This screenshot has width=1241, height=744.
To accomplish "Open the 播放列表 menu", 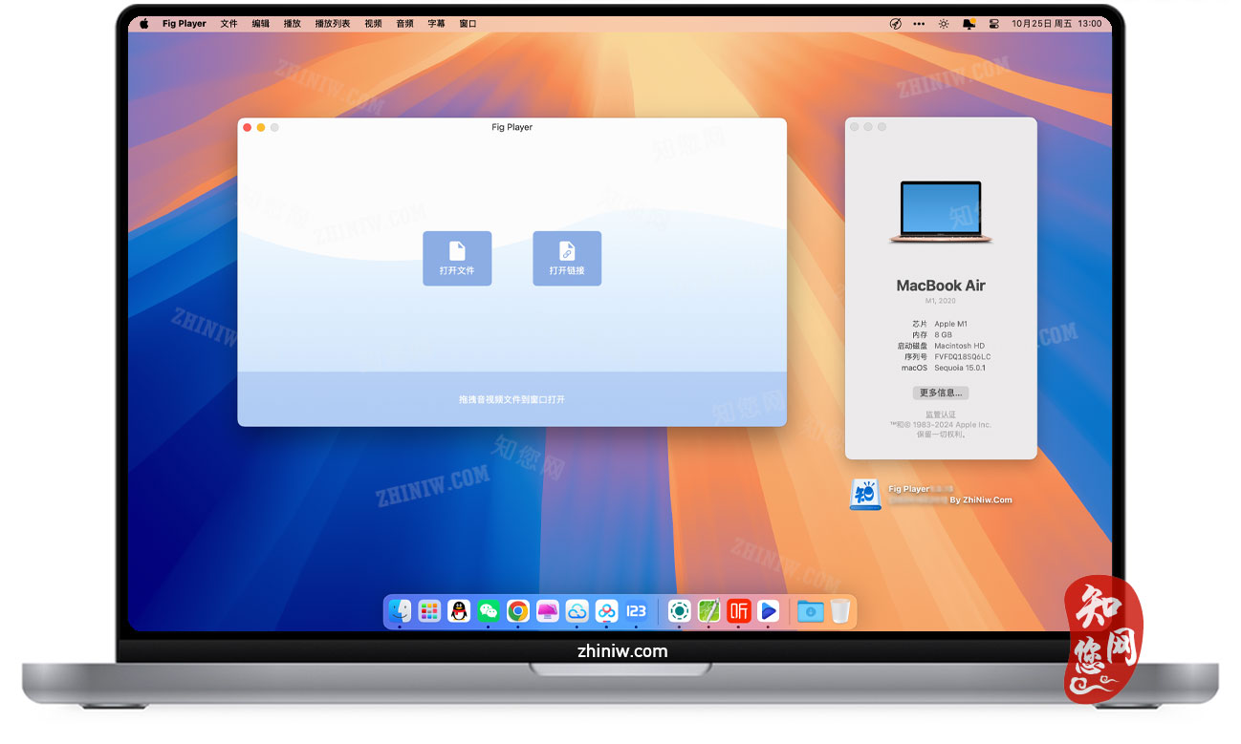I will pyautogui.click(x=332, y=24).
